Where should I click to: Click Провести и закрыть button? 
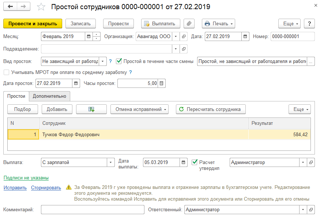coord(33,23)
